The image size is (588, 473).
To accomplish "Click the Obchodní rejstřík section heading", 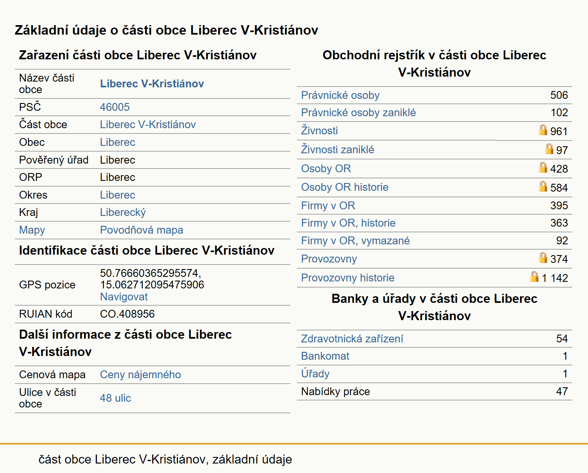I will [x=434, y=63].
